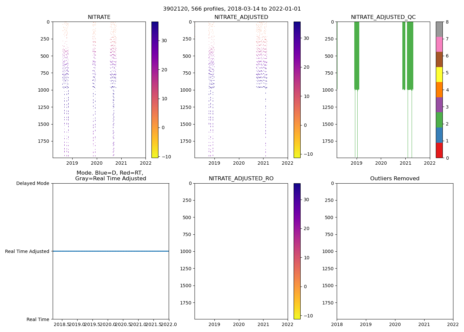464x332 pixels.
Task: Click the red segment of the QC colorbar
Action: (439, 150)
